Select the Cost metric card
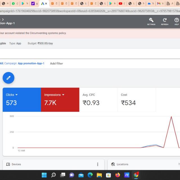180x180 pixels. click(x=137, y=100)
